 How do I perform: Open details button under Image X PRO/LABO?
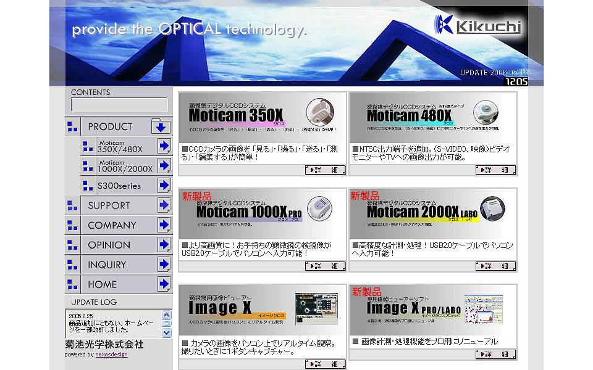click(496, 354)
